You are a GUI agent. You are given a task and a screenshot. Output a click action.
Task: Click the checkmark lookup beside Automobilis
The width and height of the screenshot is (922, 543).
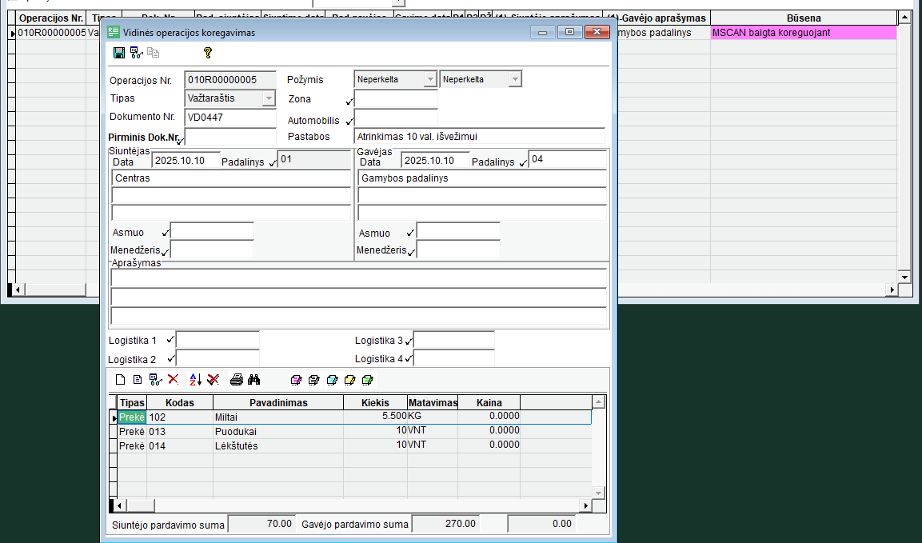[349, 122]
